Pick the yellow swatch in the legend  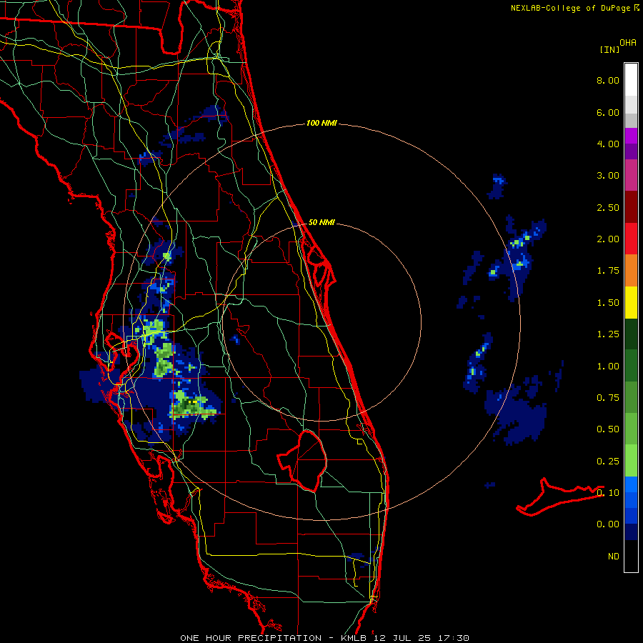(631, 303)
